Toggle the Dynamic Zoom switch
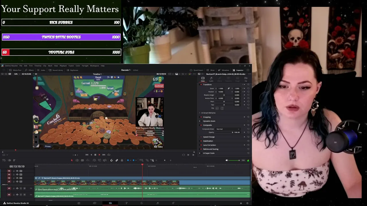The width and height of the screenshot is (367, 206). (200, 121)
